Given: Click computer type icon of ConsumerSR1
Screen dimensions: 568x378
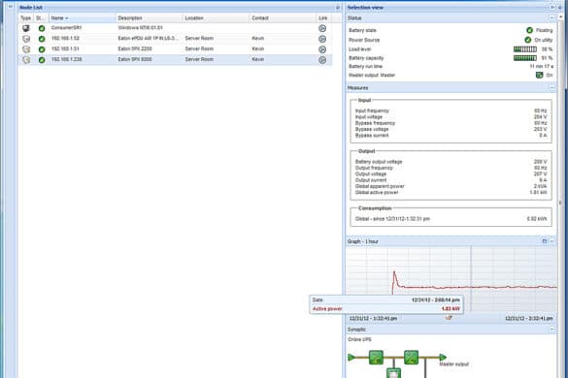Looking at the screenshot, I should [x=26, y=28].
